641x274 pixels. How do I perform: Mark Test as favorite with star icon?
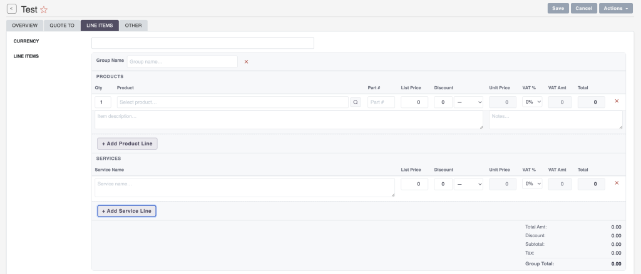pyautogui.click(x=44, y=10)
